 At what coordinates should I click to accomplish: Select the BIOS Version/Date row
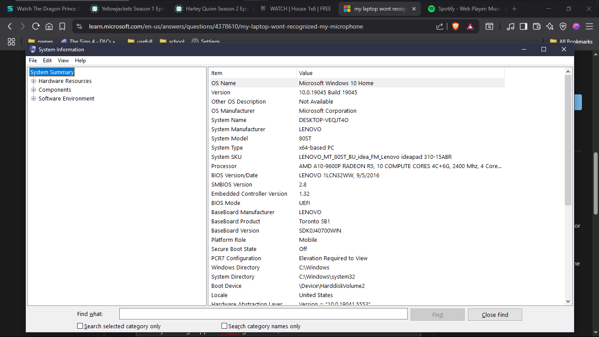coord(357,175)
